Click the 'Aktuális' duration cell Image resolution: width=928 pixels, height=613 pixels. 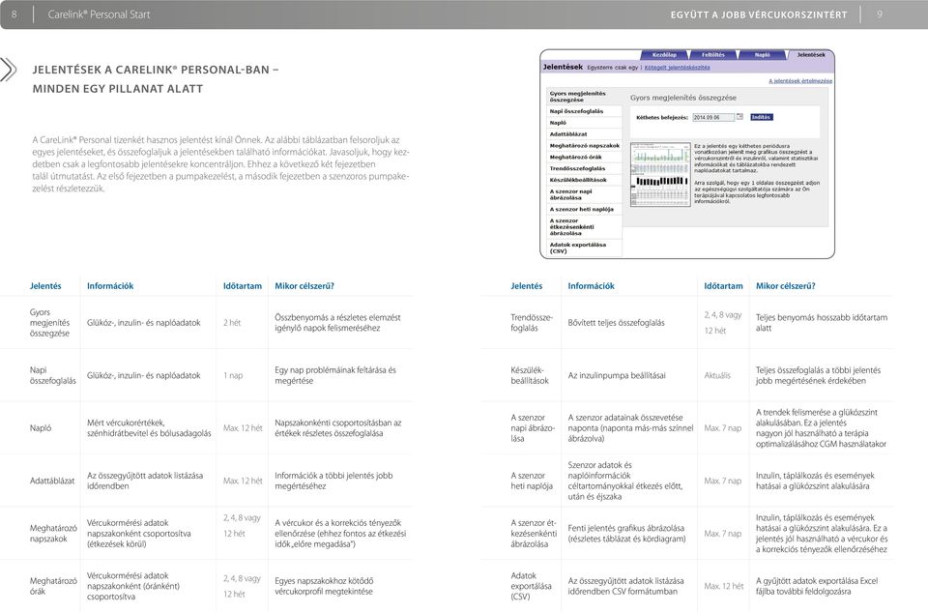[717, 375]
